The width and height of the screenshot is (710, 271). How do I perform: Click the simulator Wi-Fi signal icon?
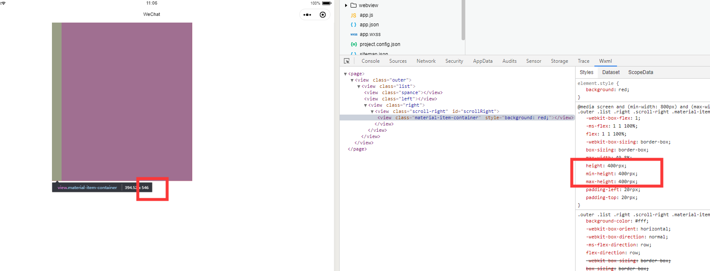(x=3, y=3)
